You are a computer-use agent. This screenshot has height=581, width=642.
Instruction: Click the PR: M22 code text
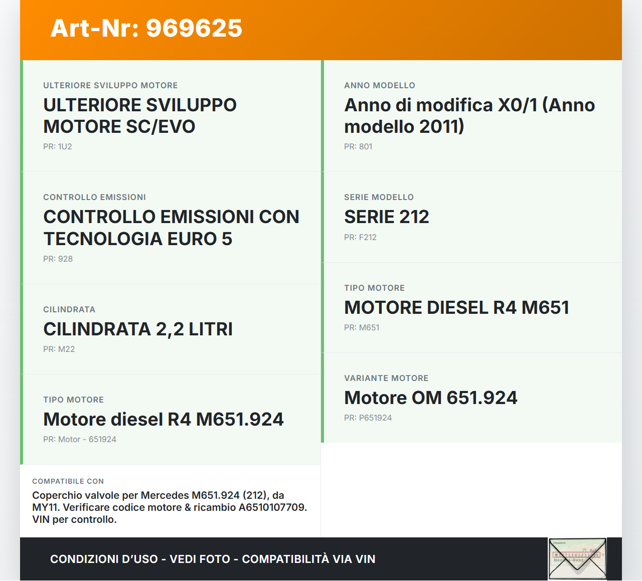click(59, 349)
